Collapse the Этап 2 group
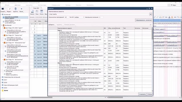 coord(48,63)
